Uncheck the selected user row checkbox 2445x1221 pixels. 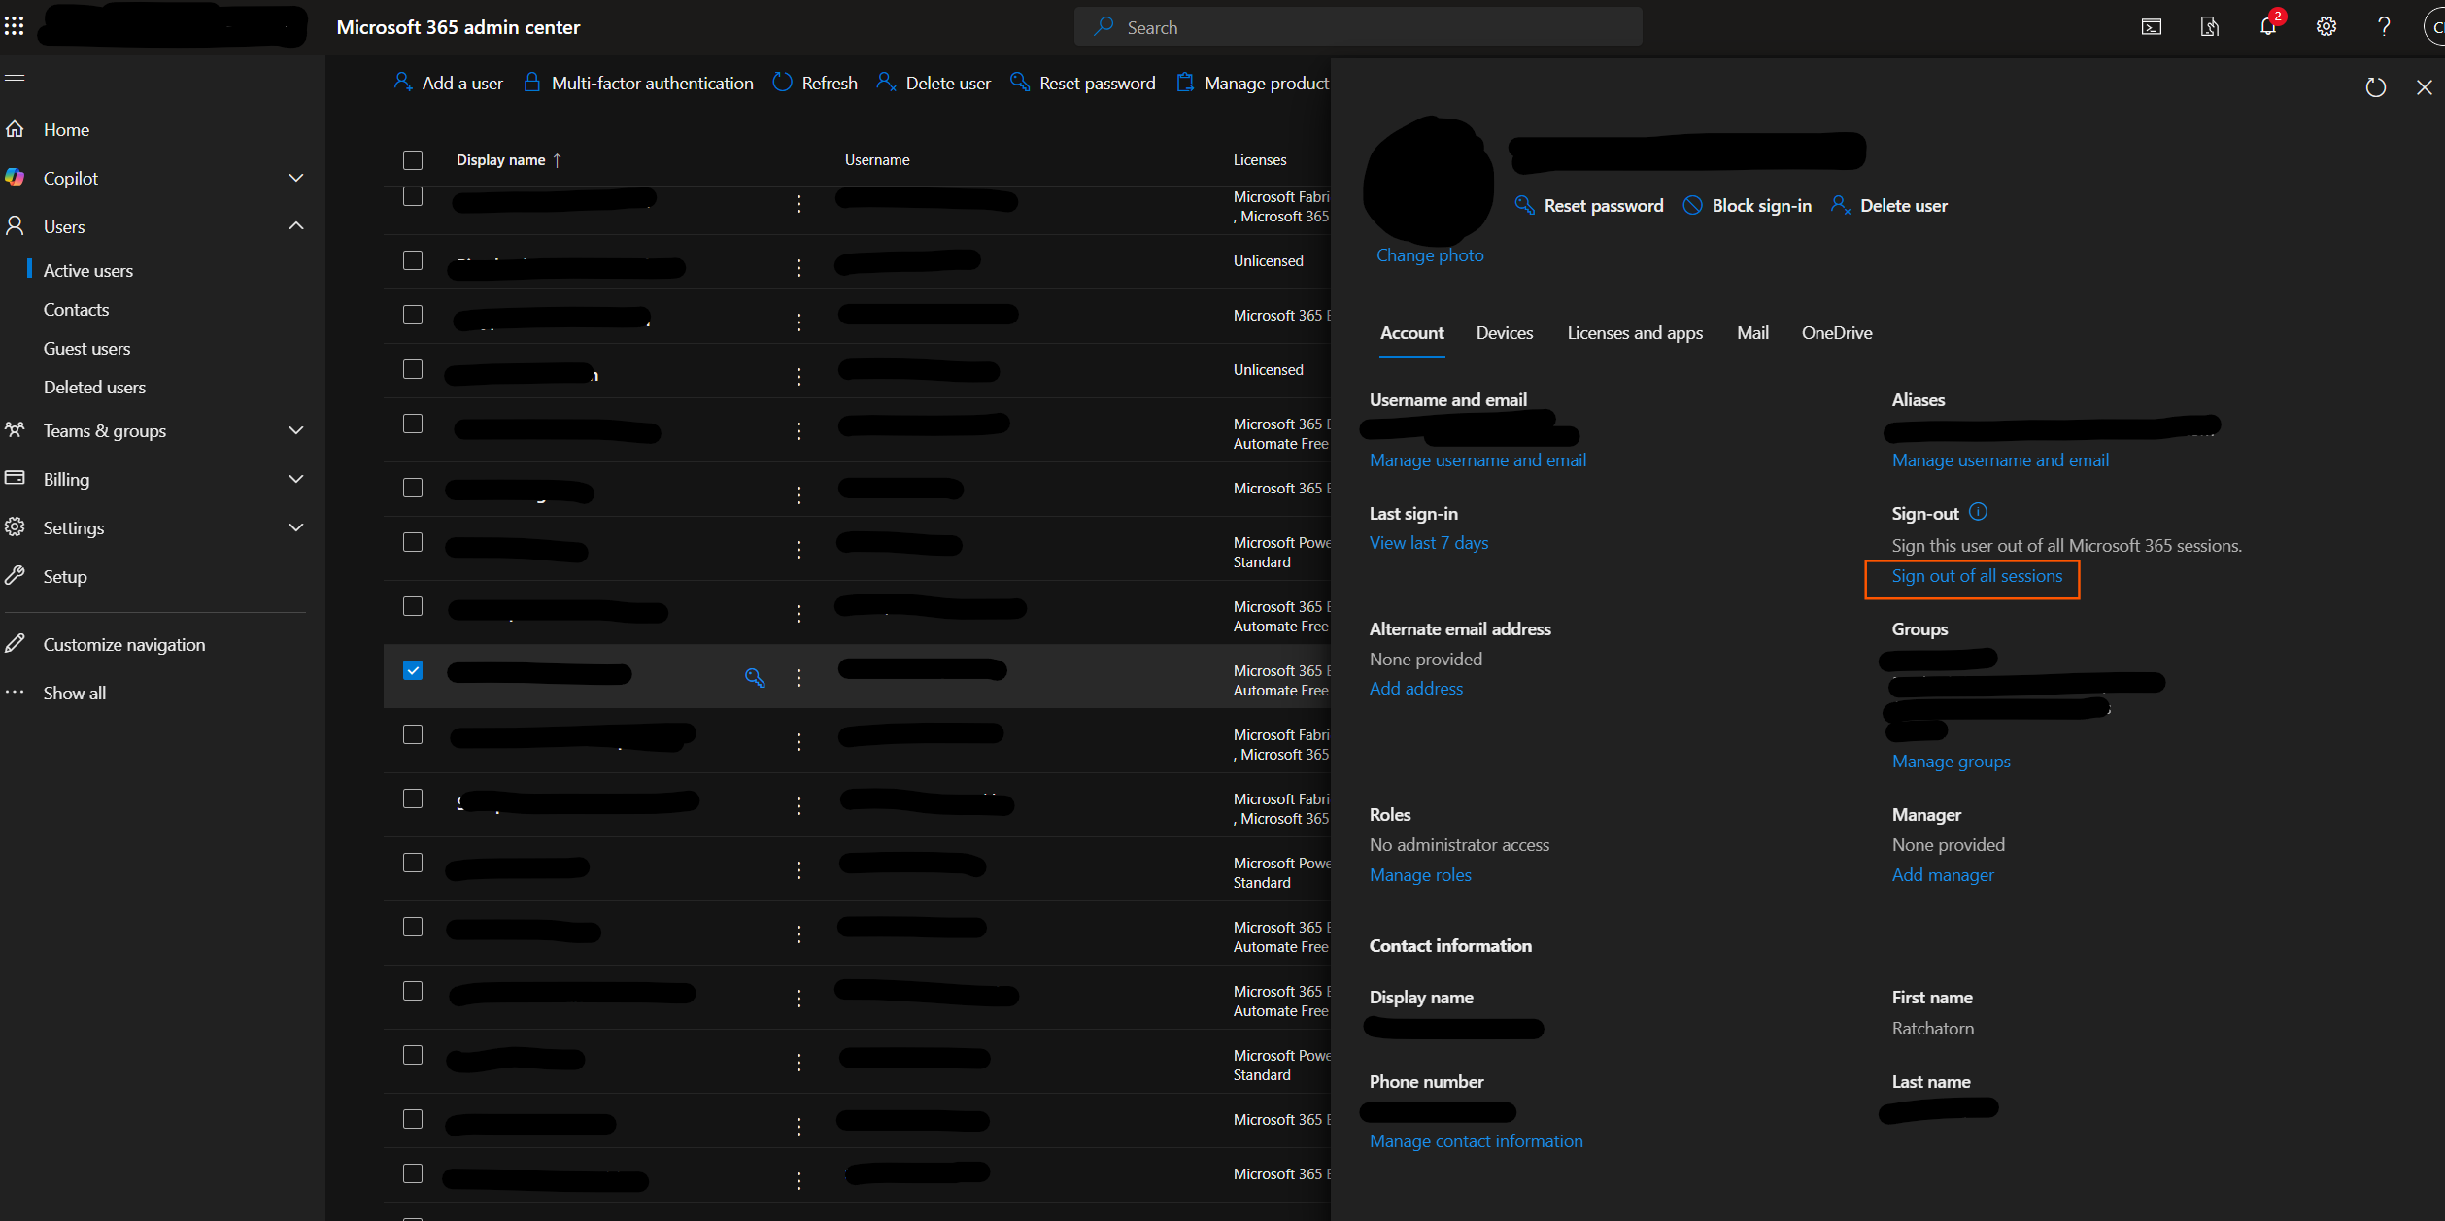413,670
